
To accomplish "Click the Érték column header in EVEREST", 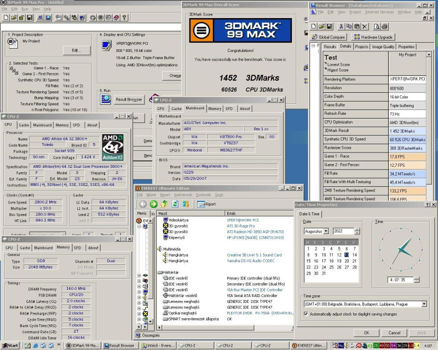I will pyautogui.click(x=259, y=213).
